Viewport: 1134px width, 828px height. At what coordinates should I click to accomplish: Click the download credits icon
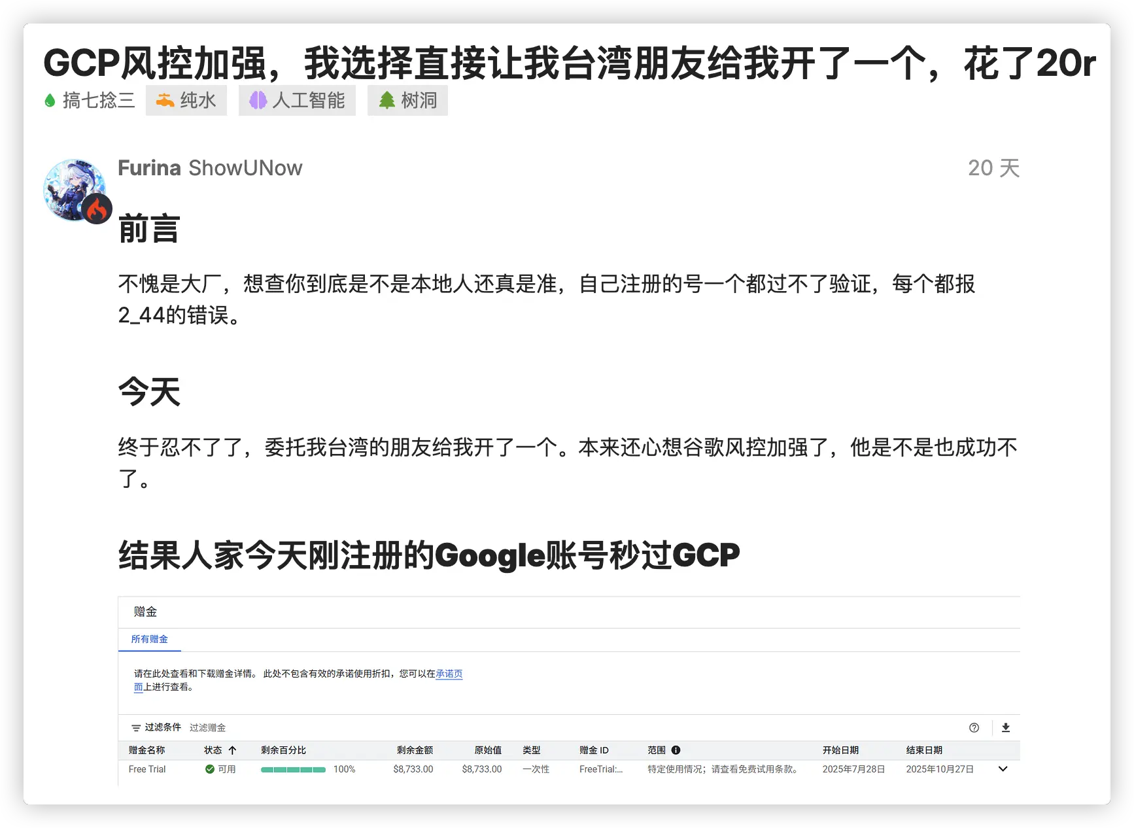point(1006,728)
